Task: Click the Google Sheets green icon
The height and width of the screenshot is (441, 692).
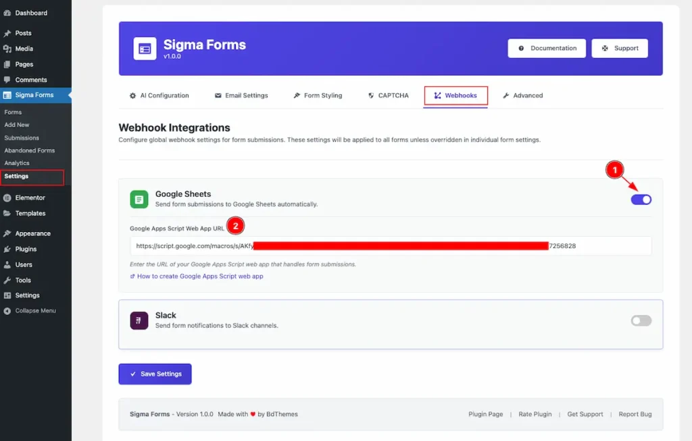Action: click(x=139, y=200)
